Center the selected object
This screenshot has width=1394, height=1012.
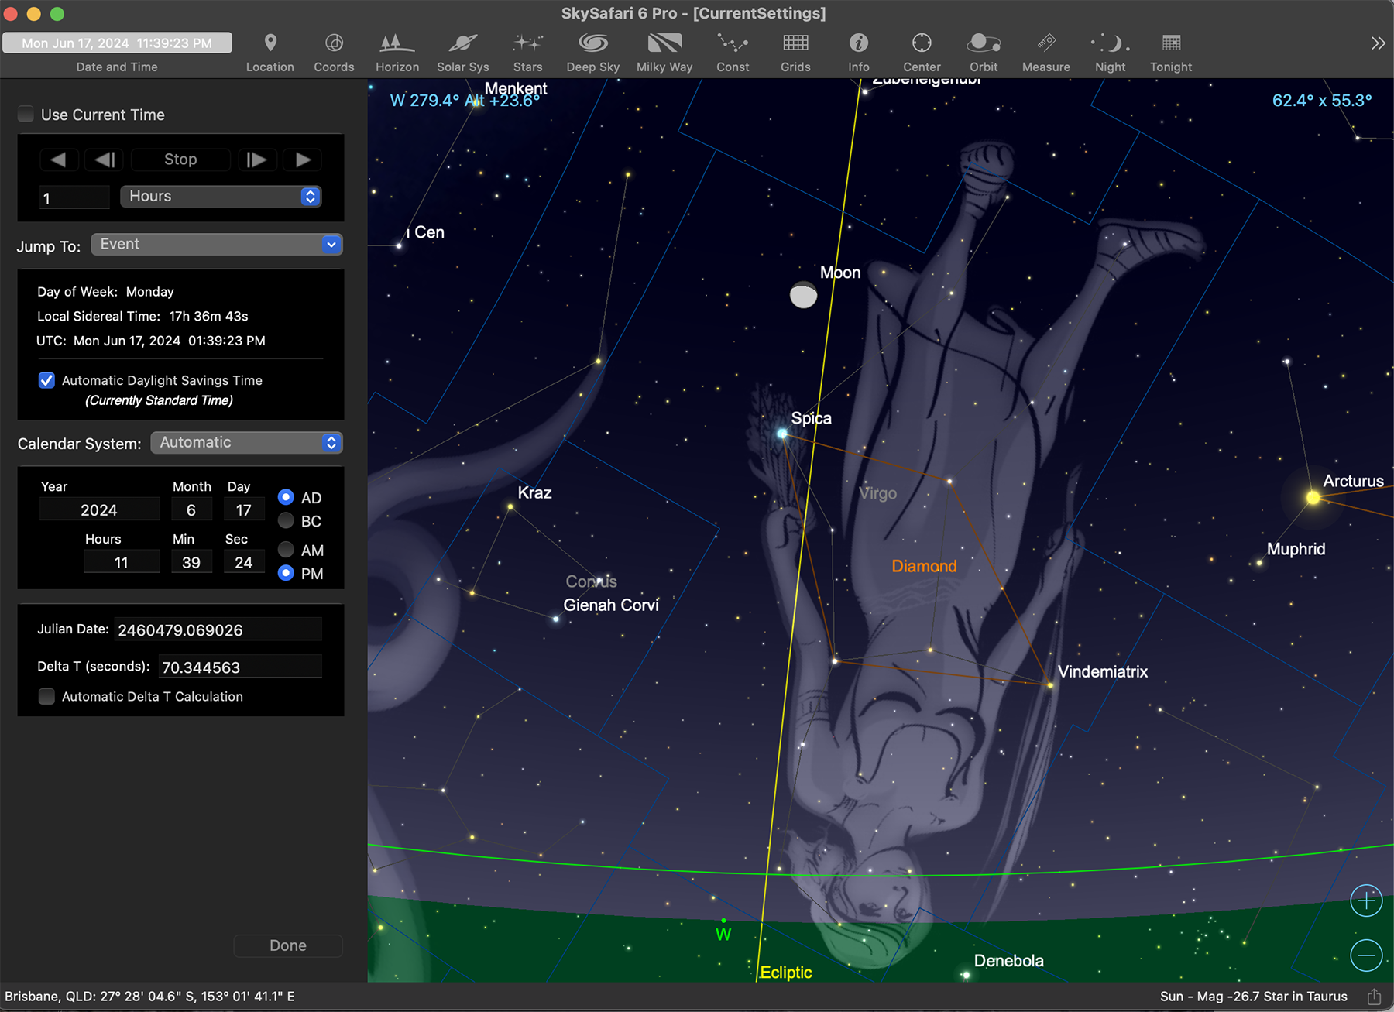point(922,53)
